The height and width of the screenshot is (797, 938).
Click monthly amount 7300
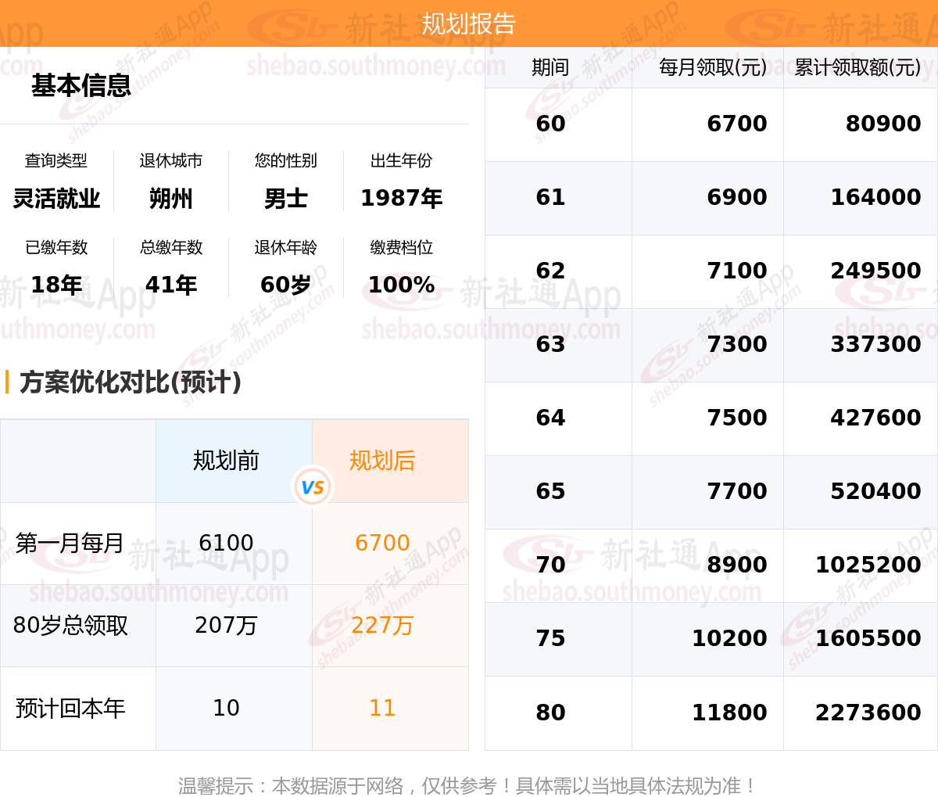tap(737, 344)
